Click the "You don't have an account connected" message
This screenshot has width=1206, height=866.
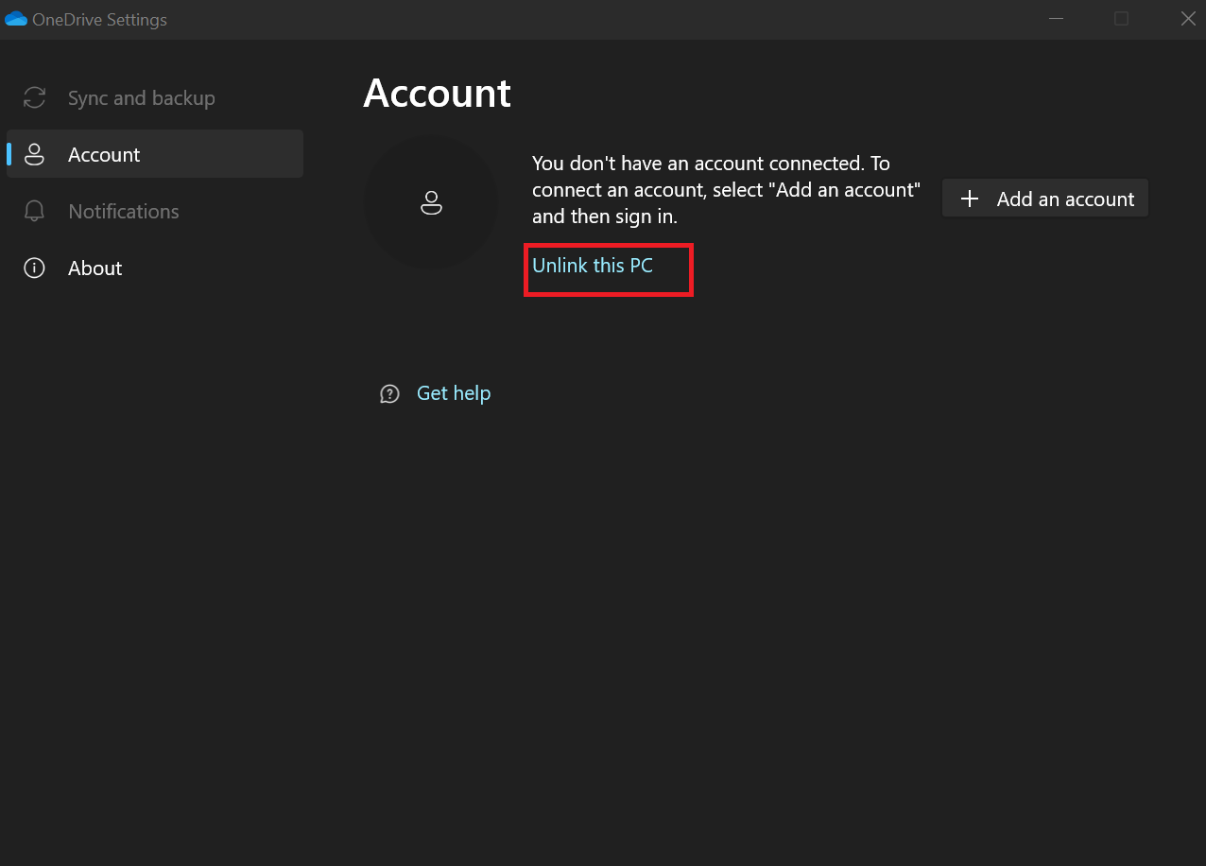[726, 190]
